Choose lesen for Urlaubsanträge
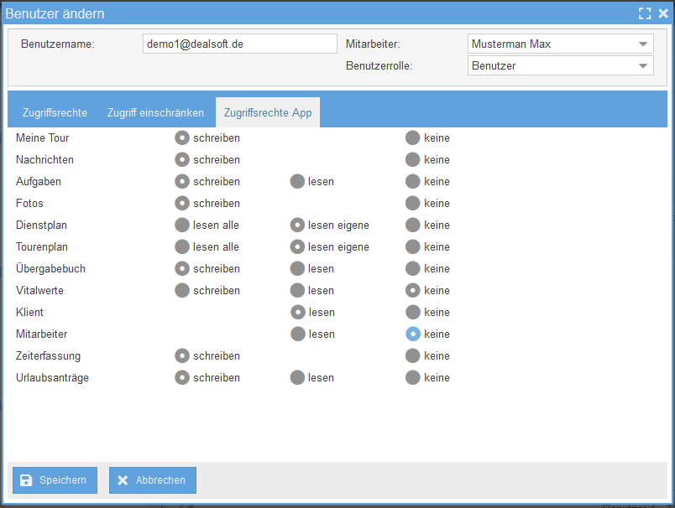The image size is (675, 508). tap(297, 377)
